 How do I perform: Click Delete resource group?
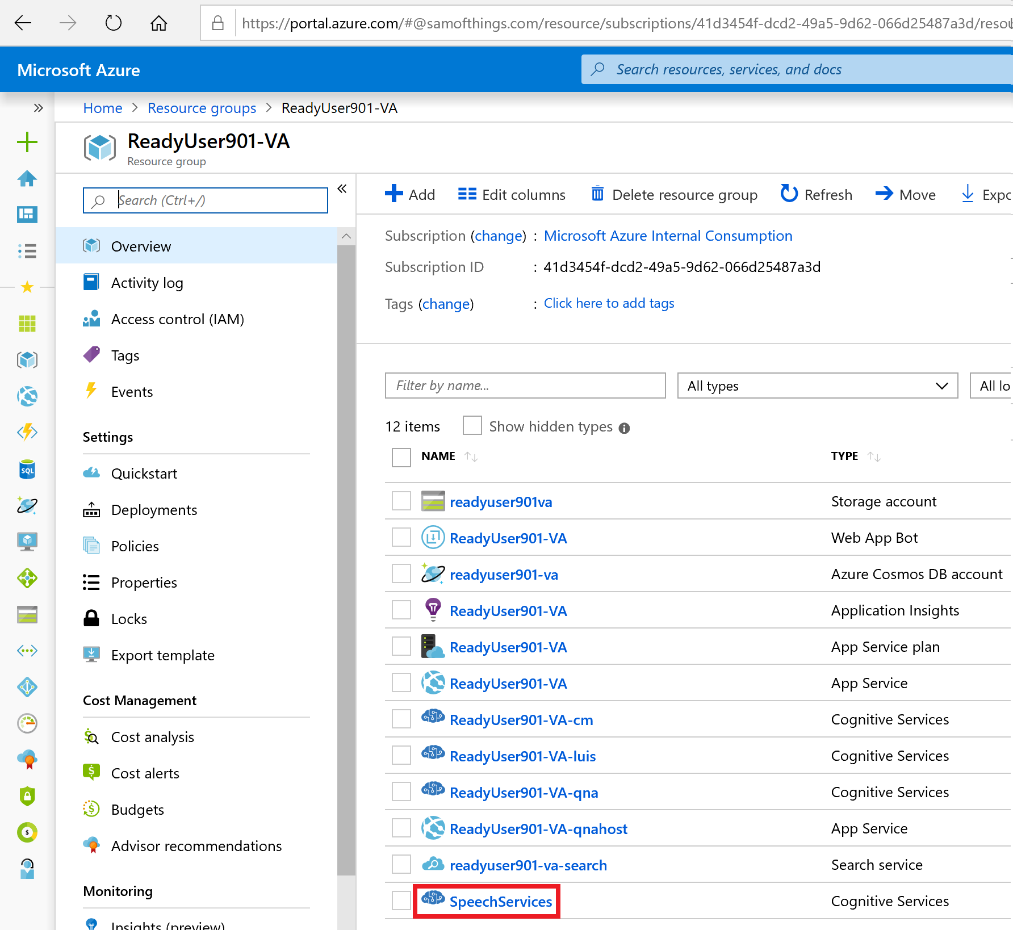tap(674, 194)
